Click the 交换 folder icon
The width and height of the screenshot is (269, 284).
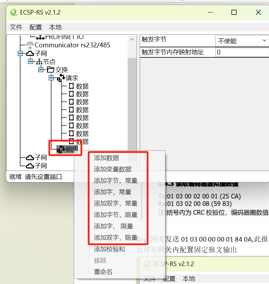(51, 69)
